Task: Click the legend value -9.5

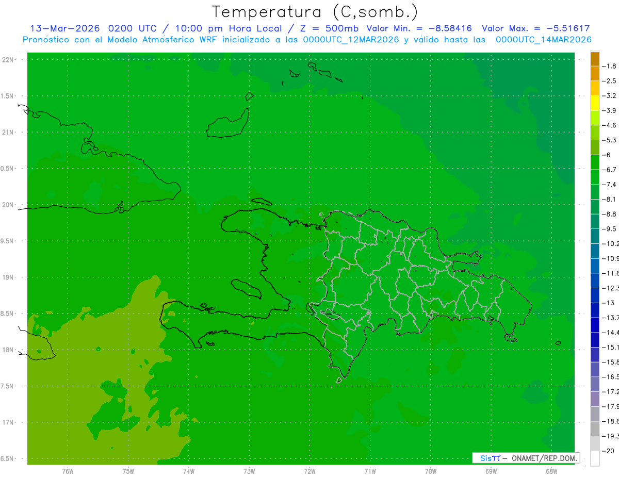Action: click(x=609, y=229)
